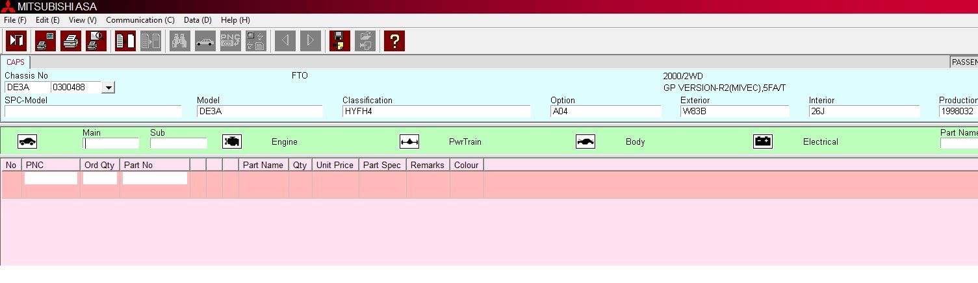Click the chassis prefix field DE3A
978x283 pixels.
point(27,87)
